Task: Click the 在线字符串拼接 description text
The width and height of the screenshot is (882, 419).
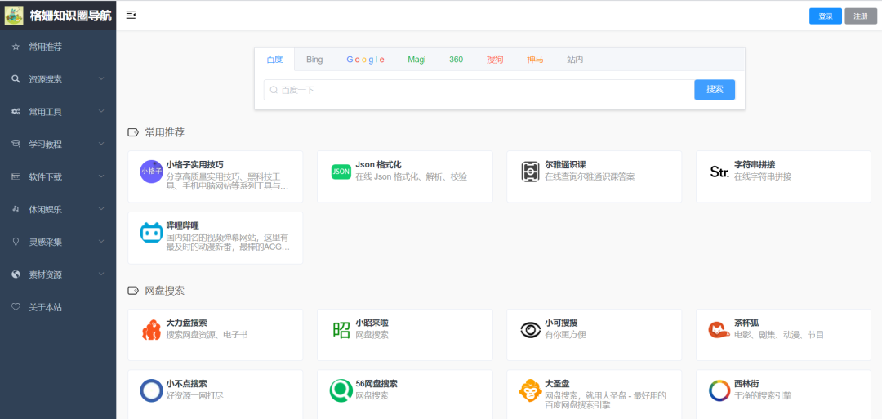Action: tap(762, 176)
